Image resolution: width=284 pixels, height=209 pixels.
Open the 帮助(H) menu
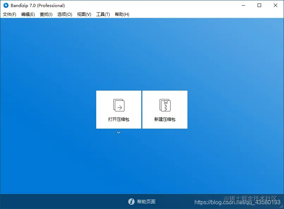122,14
